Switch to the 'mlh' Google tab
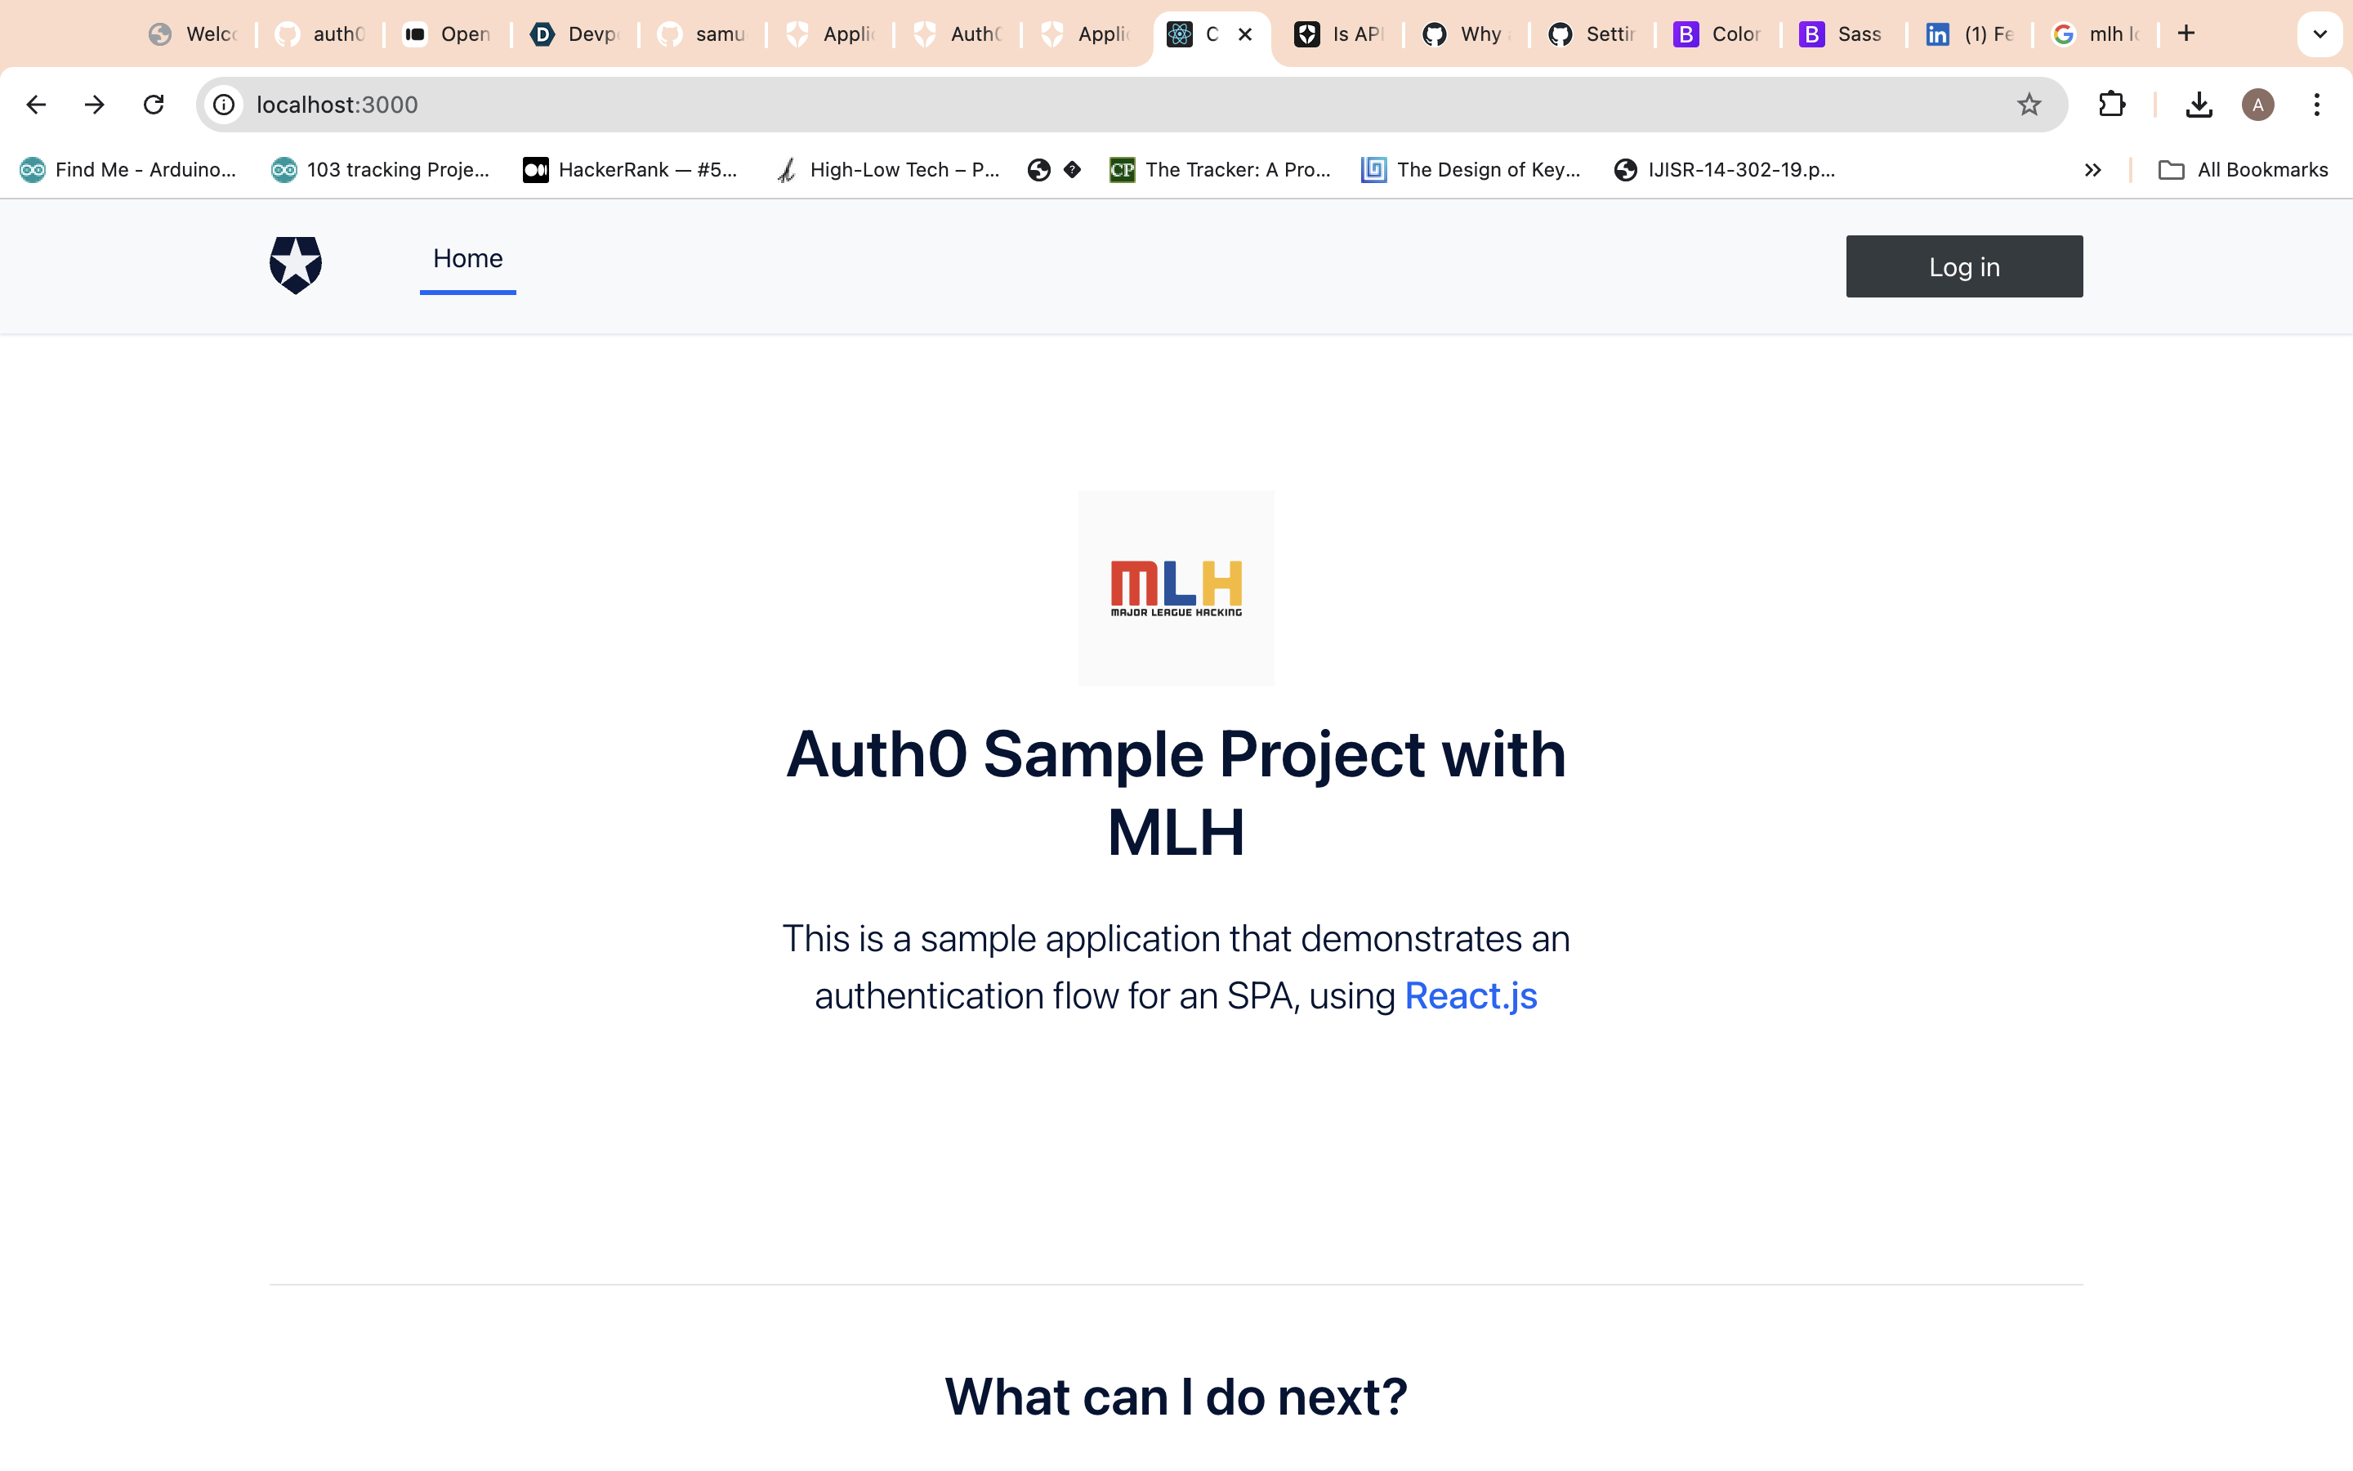Image resolution: width=2353 pixels, height=1471 pixels. click(x=2096, y=34)
